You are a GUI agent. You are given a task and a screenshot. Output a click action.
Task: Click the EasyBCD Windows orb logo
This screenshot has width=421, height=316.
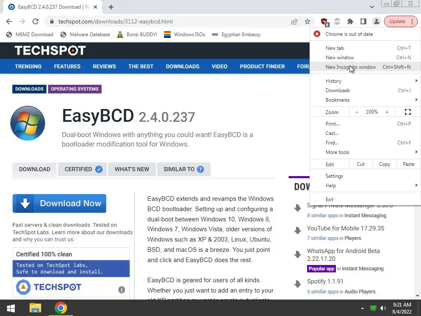[28, 123]
